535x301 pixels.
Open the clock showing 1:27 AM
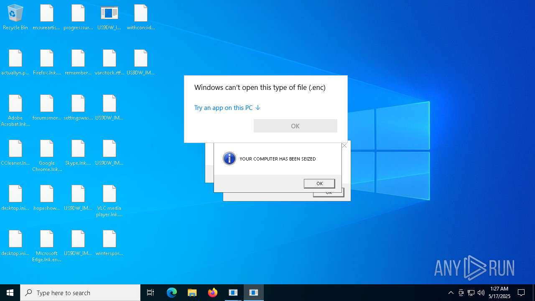(499, 293)
